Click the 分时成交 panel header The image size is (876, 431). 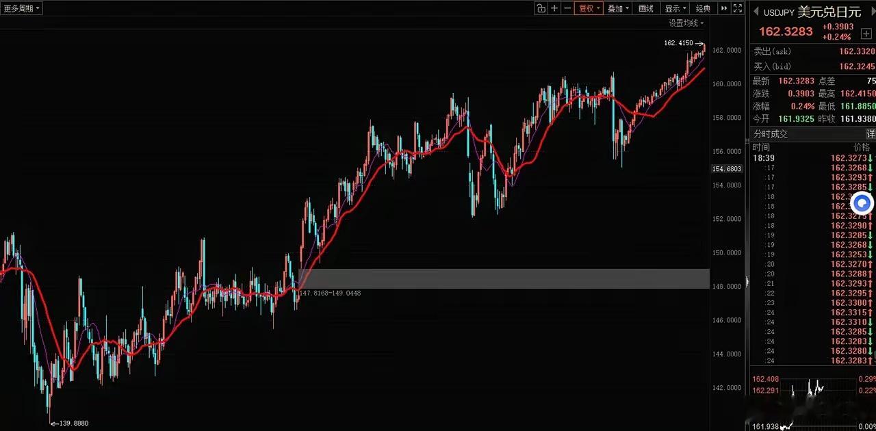pos(813,134)
